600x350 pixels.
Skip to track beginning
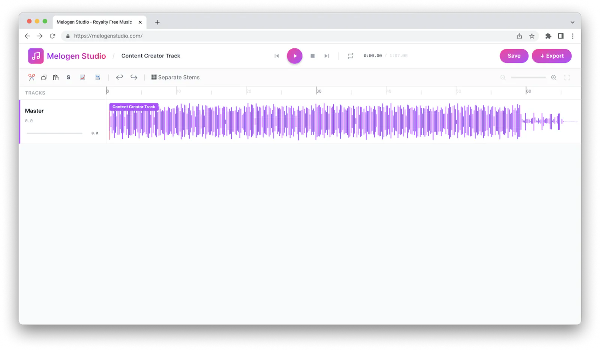(x=277, y=56)
